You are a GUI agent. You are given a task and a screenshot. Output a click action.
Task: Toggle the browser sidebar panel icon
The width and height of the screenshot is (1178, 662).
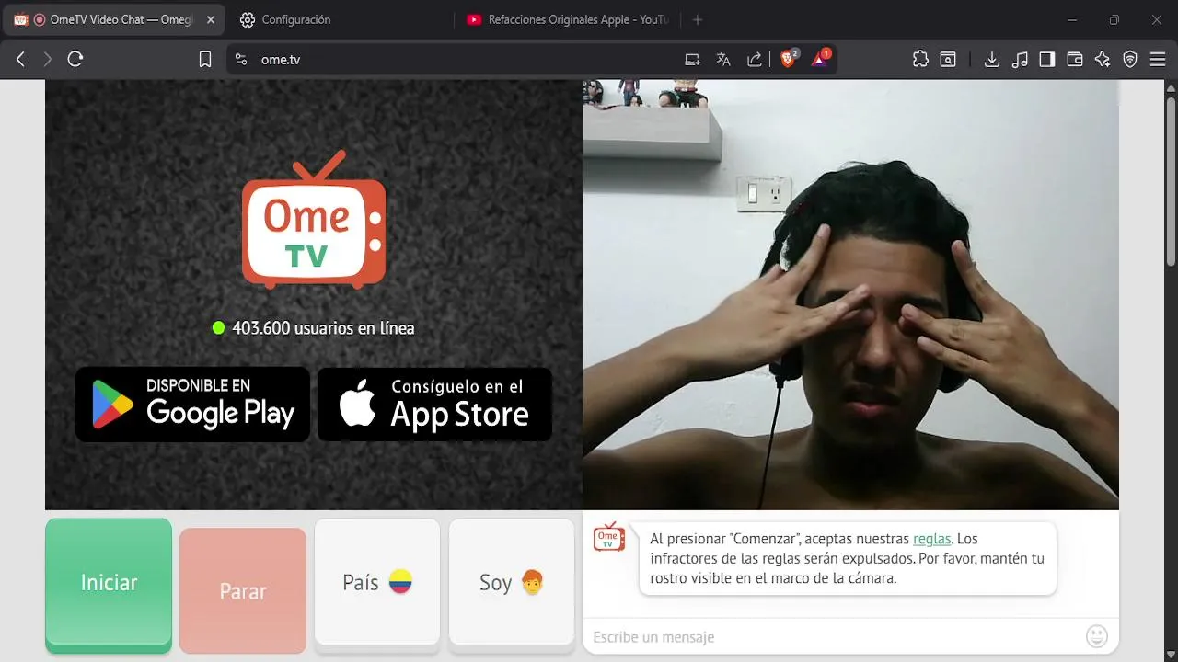pos(1047,60)
